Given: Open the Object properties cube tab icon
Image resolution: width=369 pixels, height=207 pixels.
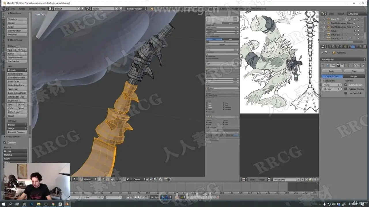Looking at the screenshot, I should tap(345, 47).
